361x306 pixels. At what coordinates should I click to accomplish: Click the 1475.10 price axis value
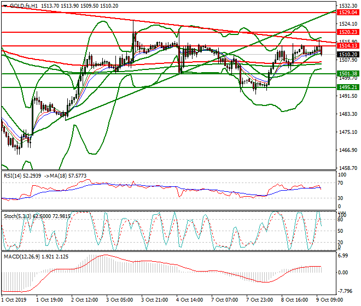(348, 132)
